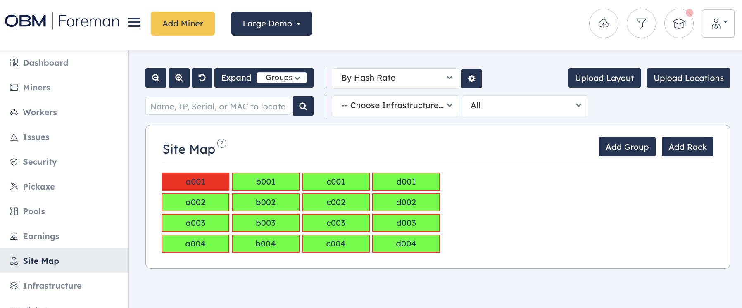Open Infrastructure in the sidebar
The height and width of the screenshot is (308, 742).
coord(64,286)
